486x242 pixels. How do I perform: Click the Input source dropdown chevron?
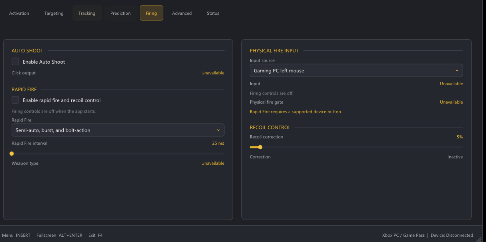point(457,70)
